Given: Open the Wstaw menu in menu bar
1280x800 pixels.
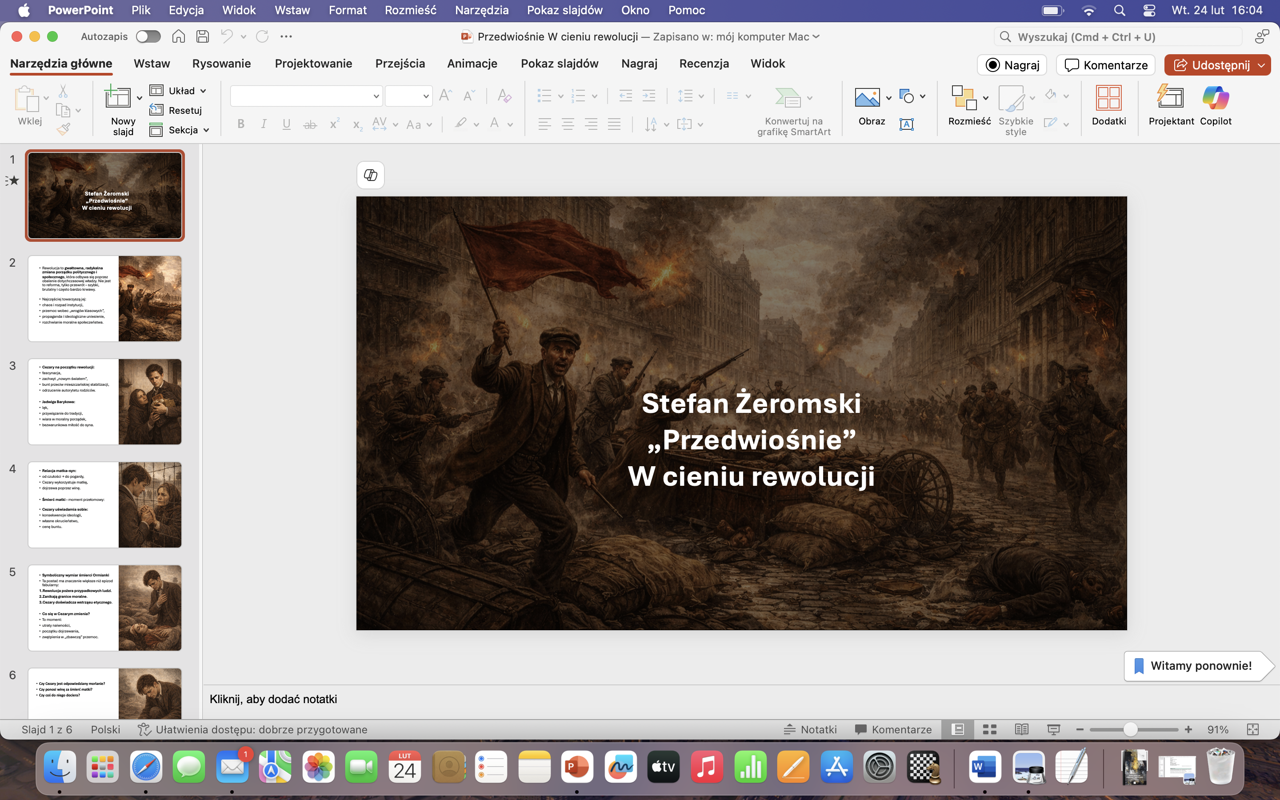Looking at the screenshot, I should (292, 10).
